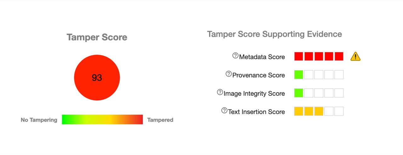The width and height of the screenshot is (403, 155).
Task: Select the Metadata Score label
Action: click(x=262, y=57)
